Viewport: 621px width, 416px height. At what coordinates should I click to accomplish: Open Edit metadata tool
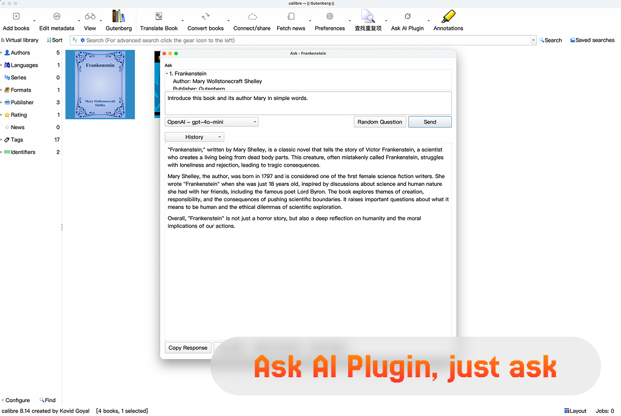(56, 16)
